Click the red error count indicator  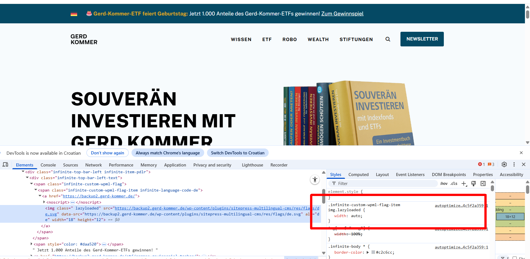click(481, 165)
